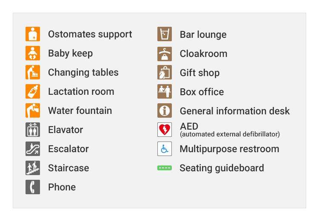Click the red AED heart icon

165,130
